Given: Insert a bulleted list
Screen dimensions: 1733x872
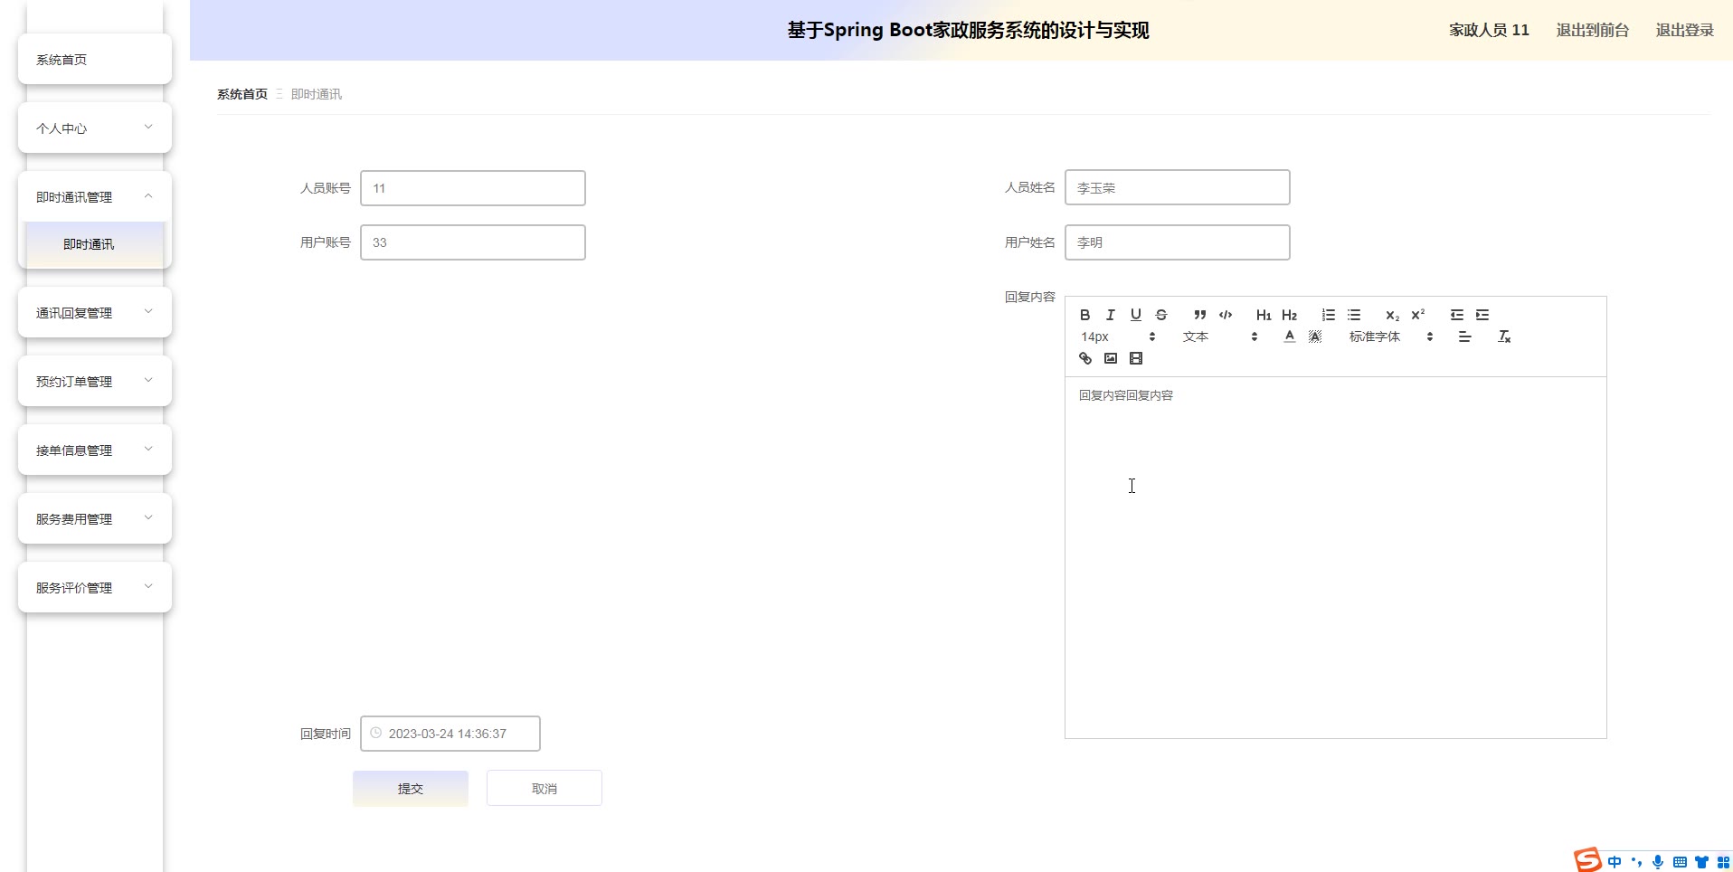Looking at the screenshot, I should point(1354,315).
